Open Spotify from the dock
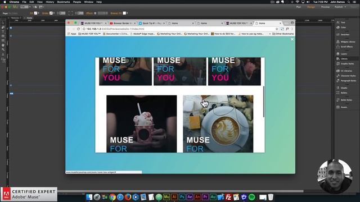Screen dimensions: 360x202 pos(251,197)
